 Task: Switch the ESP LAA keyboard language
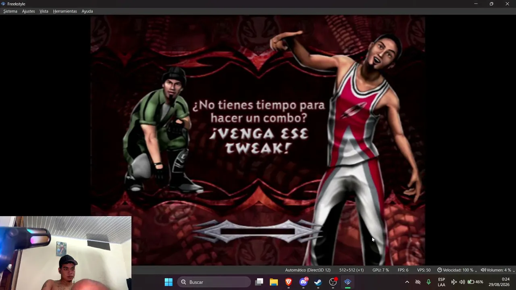(x=441, y=282)
